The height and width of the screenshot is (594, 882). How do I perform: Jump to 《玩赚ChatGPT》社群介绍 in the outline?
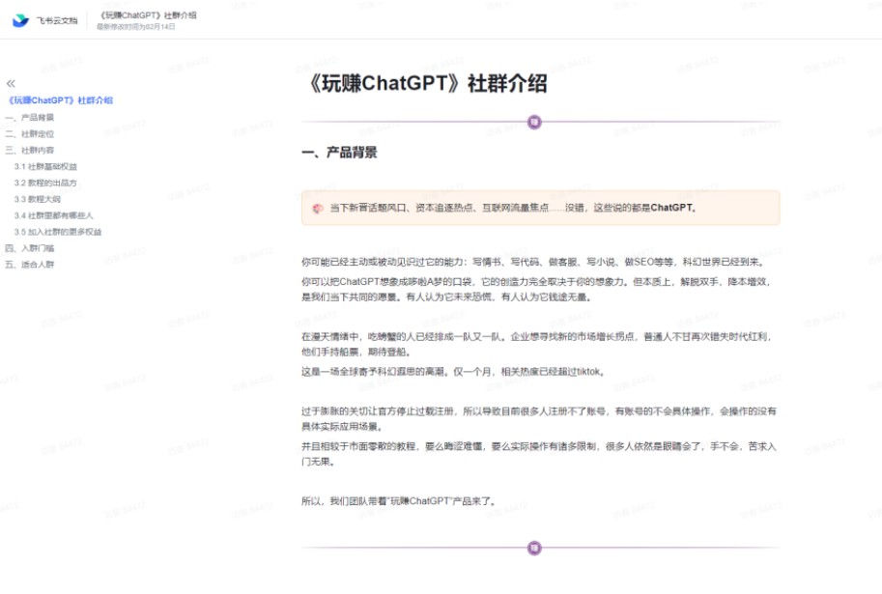[60, 100]
